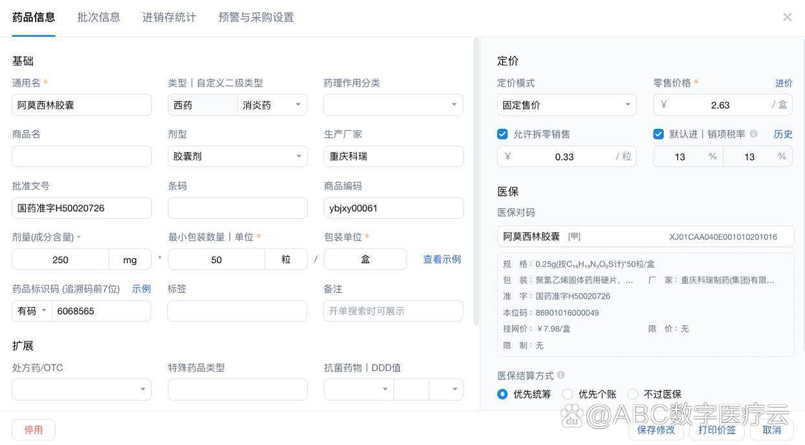Click the purchase tax rate 13 field
805x445 pixels.
688,156
